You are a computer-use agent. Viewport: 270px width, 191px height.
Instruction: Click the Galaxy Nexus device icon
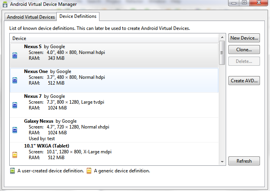coord(15,130)
